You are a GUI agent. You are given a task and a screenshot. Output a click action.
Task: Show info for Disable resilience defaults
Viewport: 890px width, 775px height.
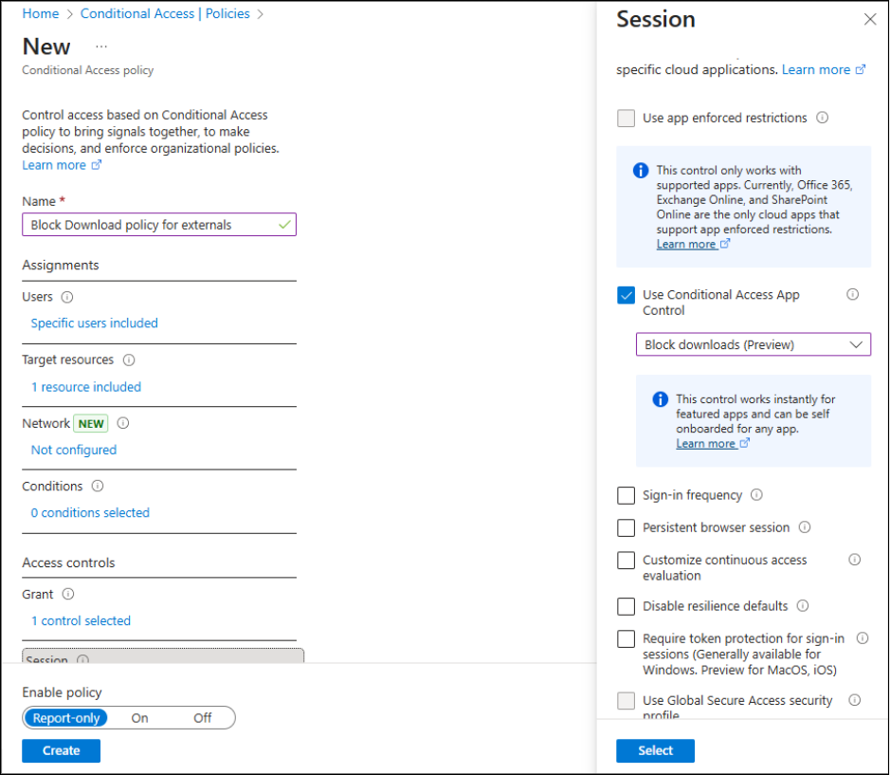click(x=803, y=606)
